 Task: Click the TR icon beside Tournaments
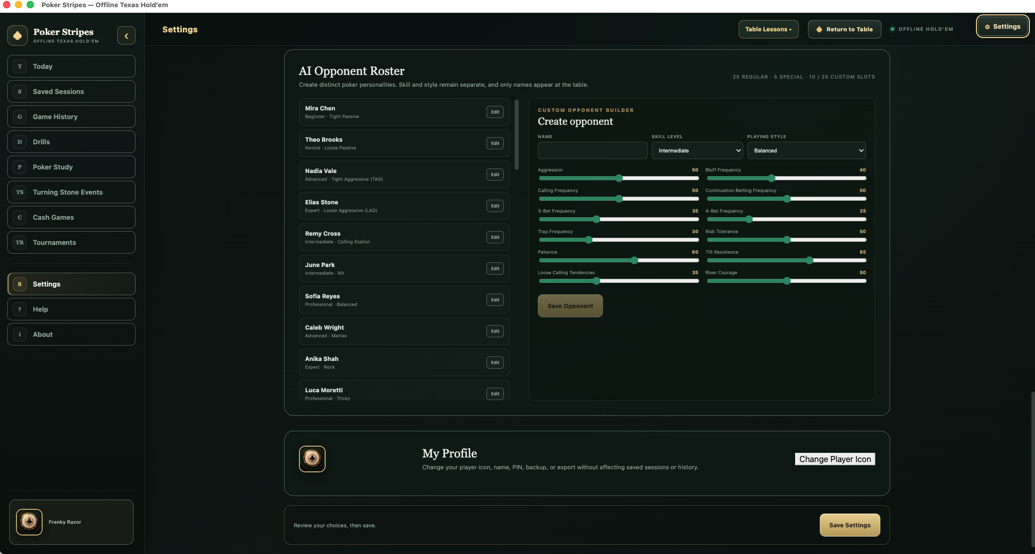pyautogui.click(x=20, y=242)
